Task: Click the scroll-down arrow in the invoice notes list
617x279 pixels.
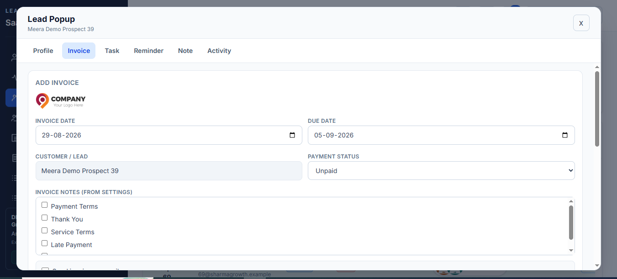Action: pos(571,250)
